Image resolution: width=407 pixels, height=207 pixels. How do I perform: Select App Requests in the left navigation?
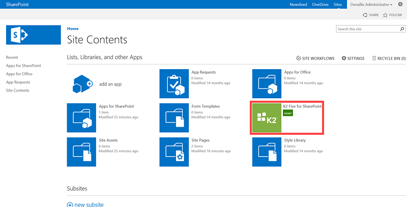(18, 82)
